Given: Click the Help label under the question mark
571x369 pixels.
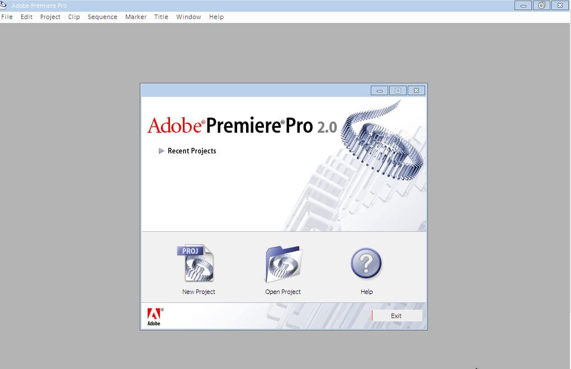Looking at the screenshot, I should [x=366, y=292].
